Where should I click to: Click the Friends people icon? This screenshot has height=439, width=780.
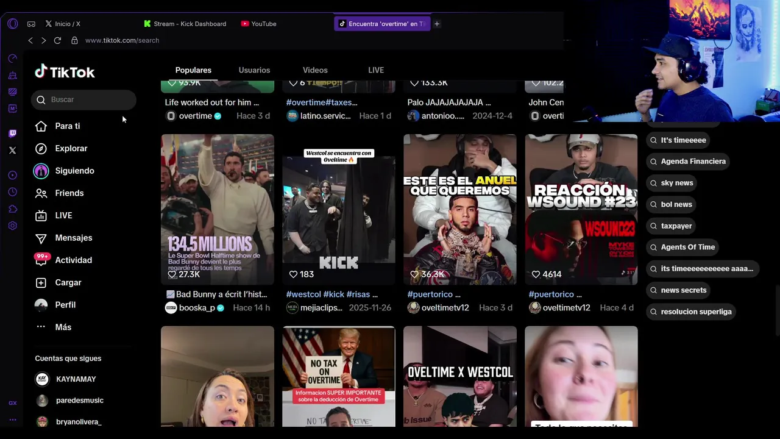[41, 193]
